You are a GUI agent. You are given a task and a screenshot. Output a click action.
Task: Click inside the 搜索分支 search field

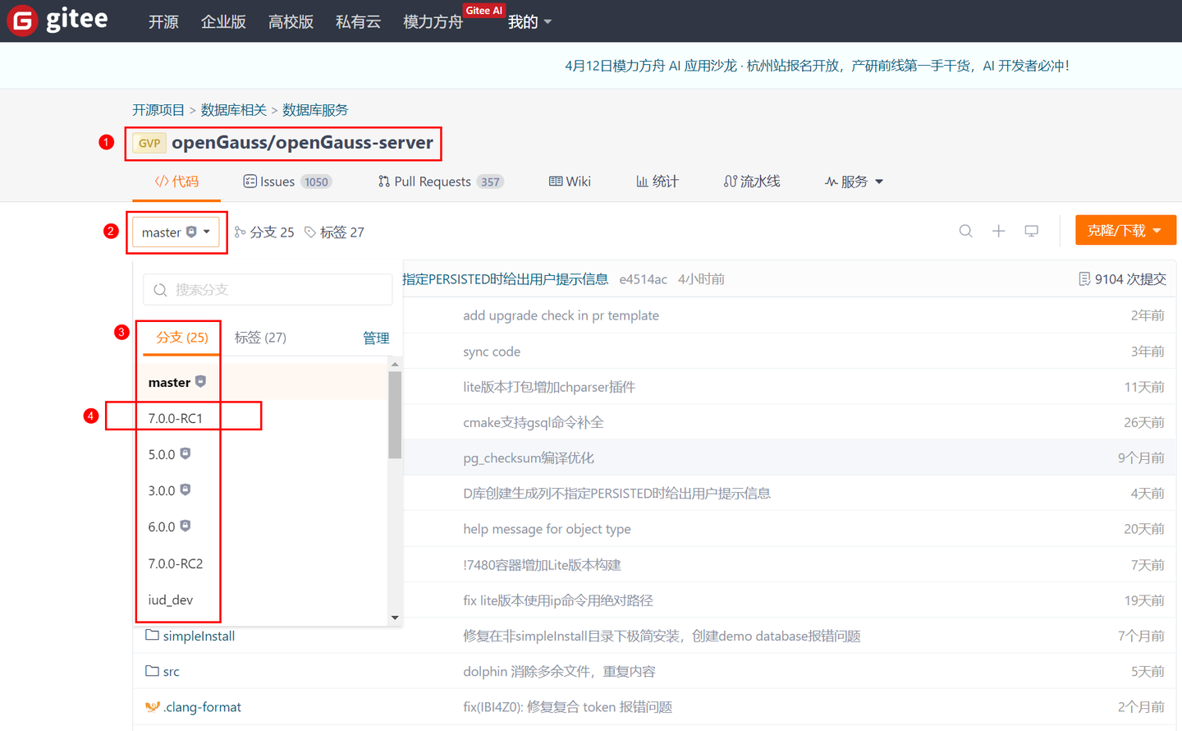[267, 289]
